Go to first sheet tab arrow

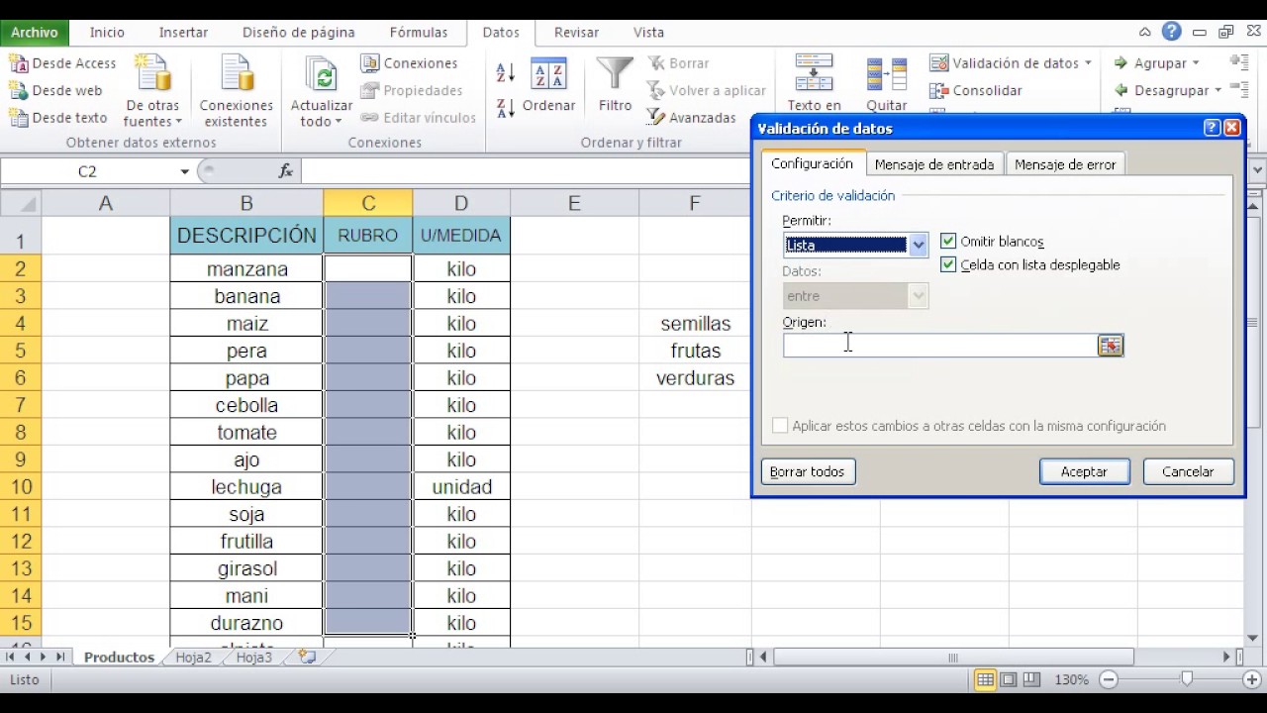pos(11,657)
